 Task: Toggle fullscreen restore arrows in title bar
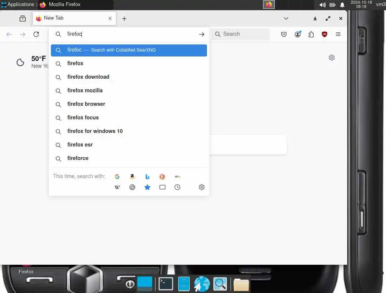click(x=328, y=18)
